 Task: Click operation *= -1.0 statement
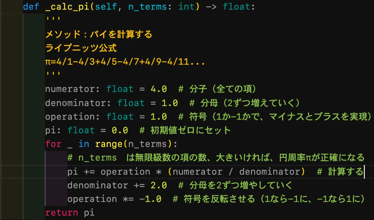coord(114,199)
